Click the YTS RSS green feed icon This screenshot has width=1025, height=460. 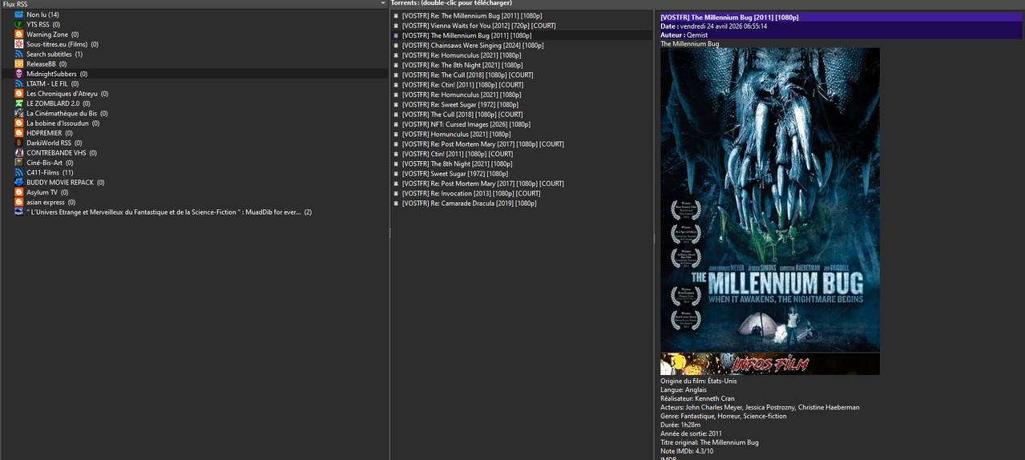(19, 25)
